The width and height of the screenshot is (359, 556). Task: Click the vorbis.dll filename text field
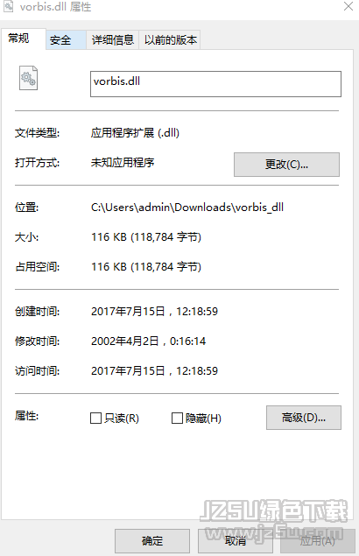click(215, 84)
